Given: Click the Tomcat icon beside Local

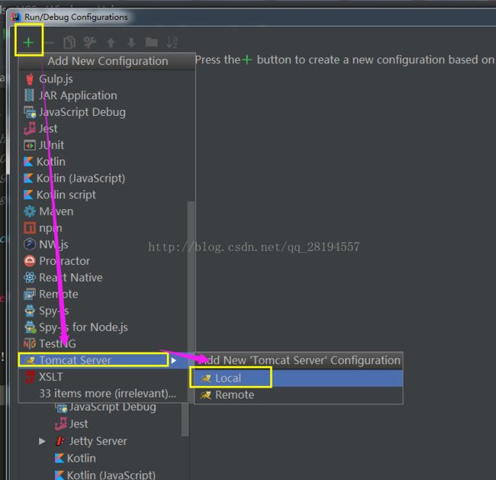Looking at the screenshot, I should [206, 379].
